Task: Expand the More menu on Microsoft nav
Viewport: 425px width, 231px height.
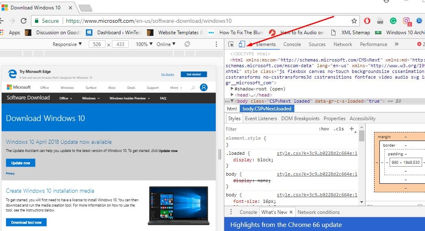Action: pyautogui.click(x=176, y=88)
